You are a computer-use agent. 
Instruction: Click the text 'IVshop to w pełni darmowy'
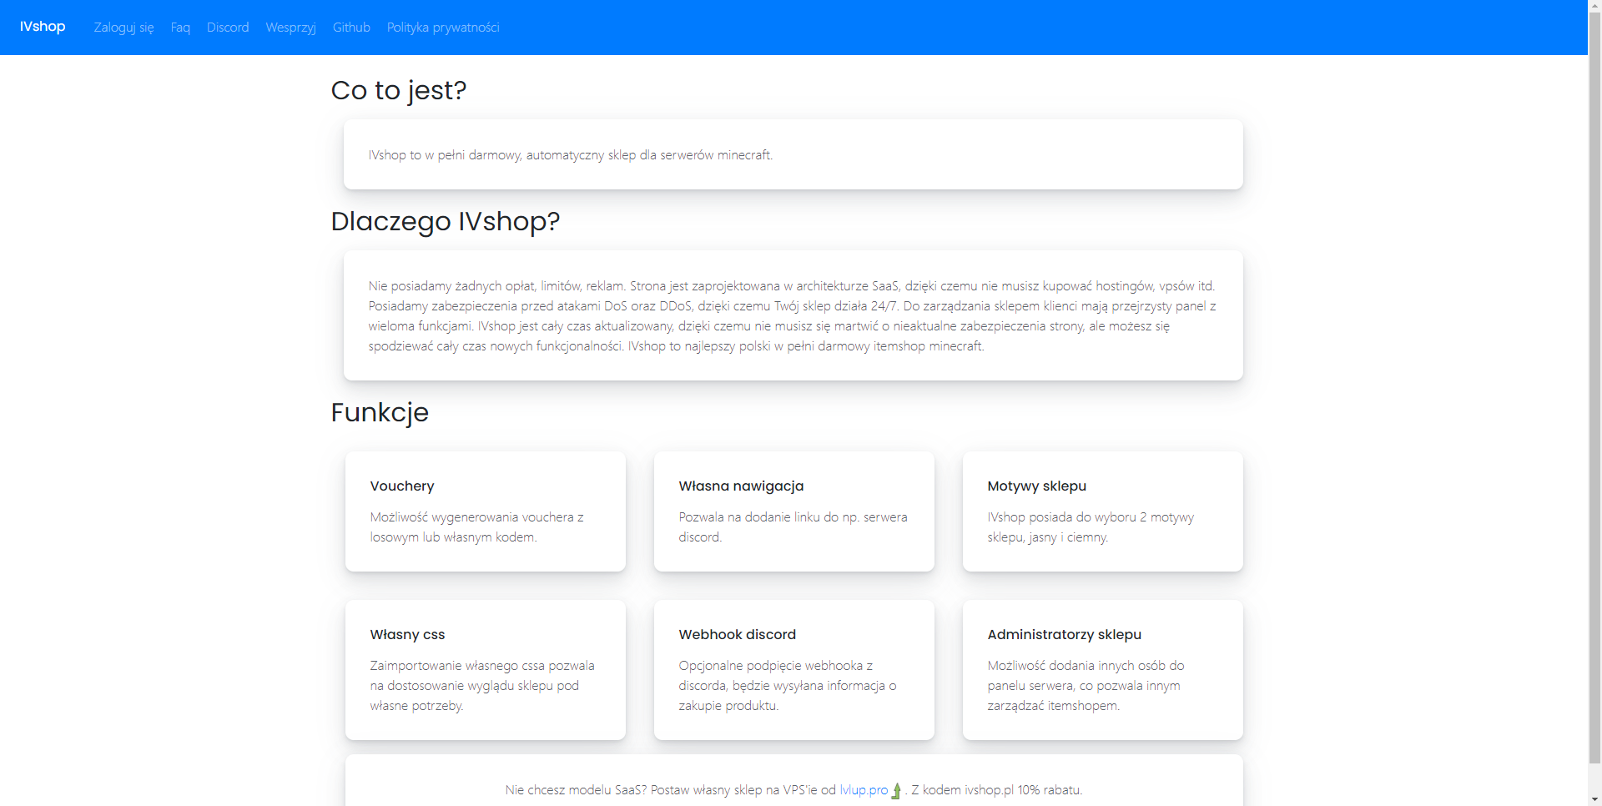[x=445, y=155]
